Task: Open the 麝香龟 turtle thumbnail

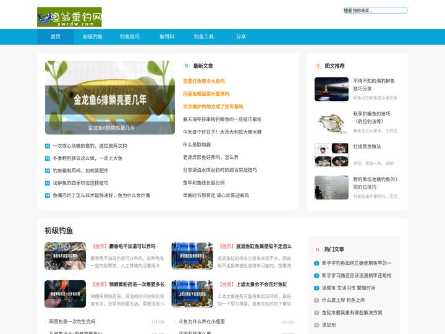Action: tap(65, 256)
